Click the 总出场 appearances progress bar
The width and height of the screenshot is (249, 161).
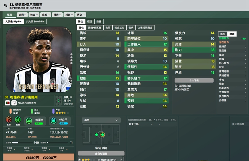pos(23,143)
